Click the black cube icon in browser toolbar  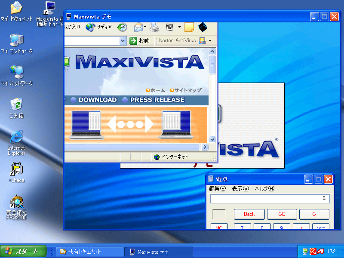pyautogui.click(x=203, y=27)
